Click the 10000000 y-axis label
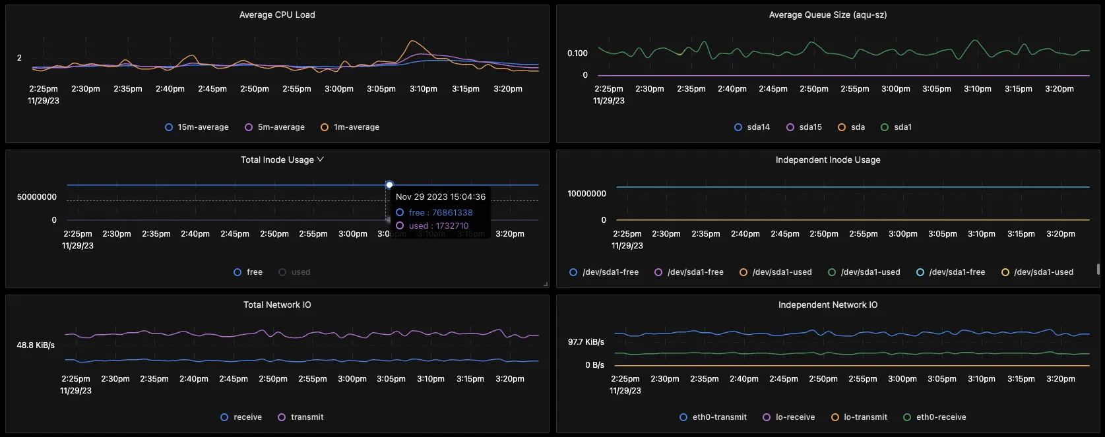This screenshot has width=1105, height=437. click(x=586, y=194)
